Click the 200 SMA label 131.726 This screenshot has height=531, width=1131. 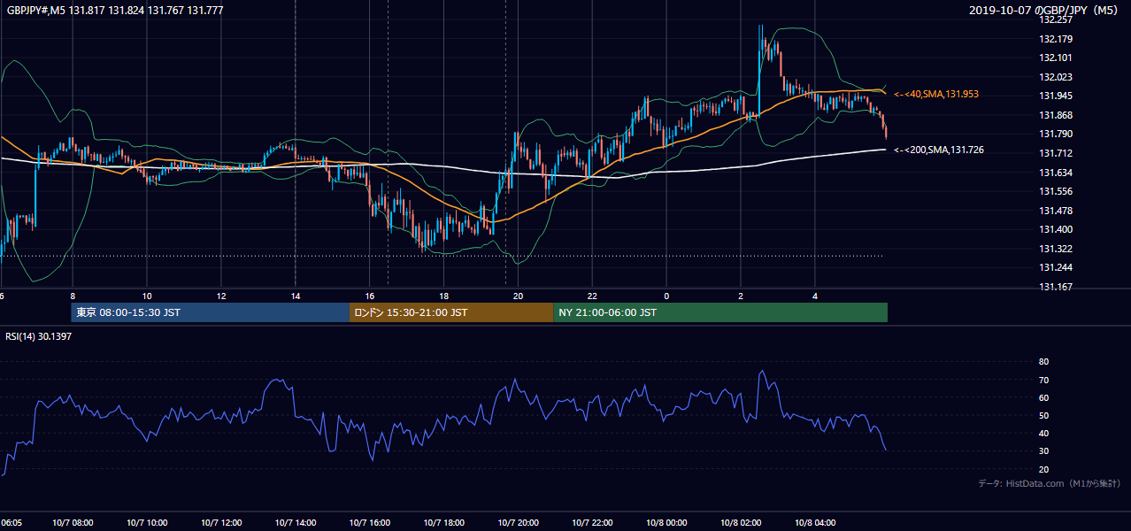[938, 150]
